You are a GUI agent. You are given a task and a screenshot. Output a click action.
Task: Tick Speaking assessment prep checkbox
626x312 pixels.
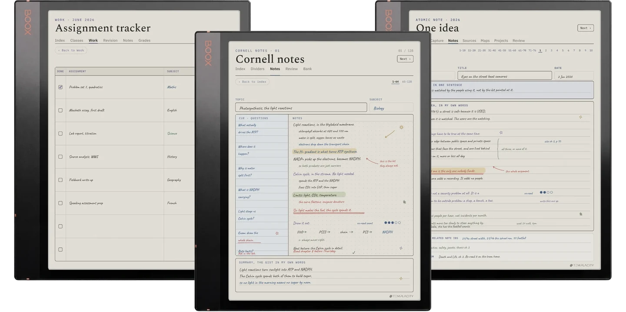pos(60,203)
